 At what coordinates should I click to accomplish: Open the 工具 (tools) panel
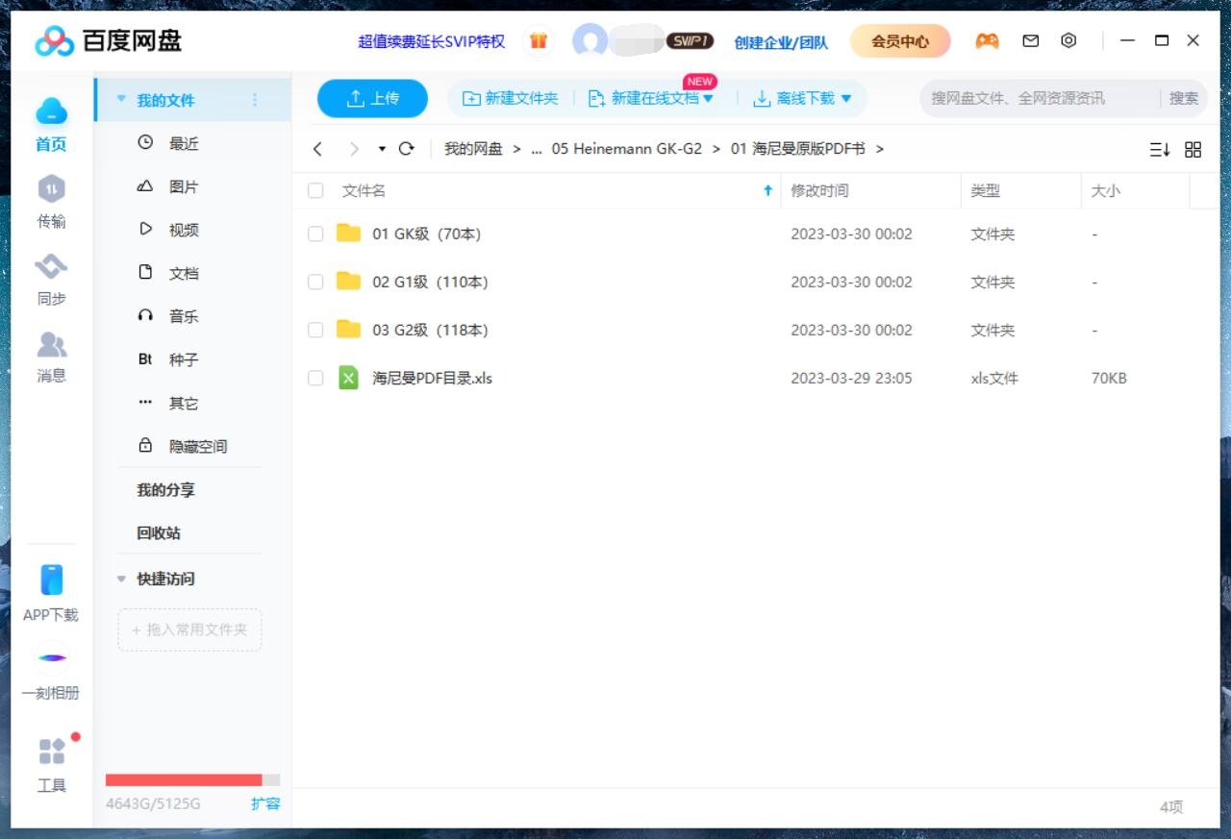[51, 764]
